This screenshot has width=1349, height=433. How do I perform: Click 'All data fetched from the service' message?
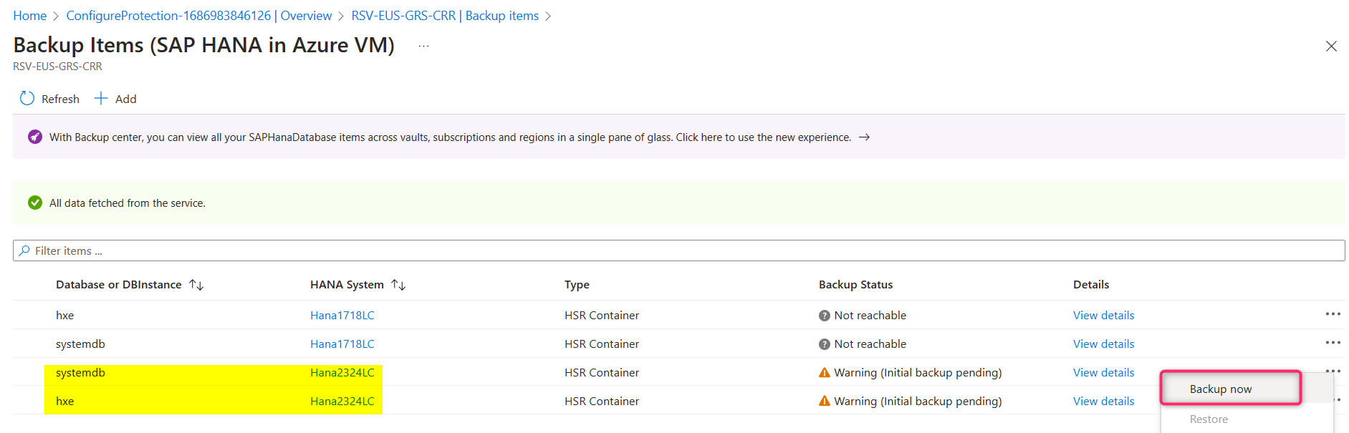pyautogui.click(x=128, y=203)
